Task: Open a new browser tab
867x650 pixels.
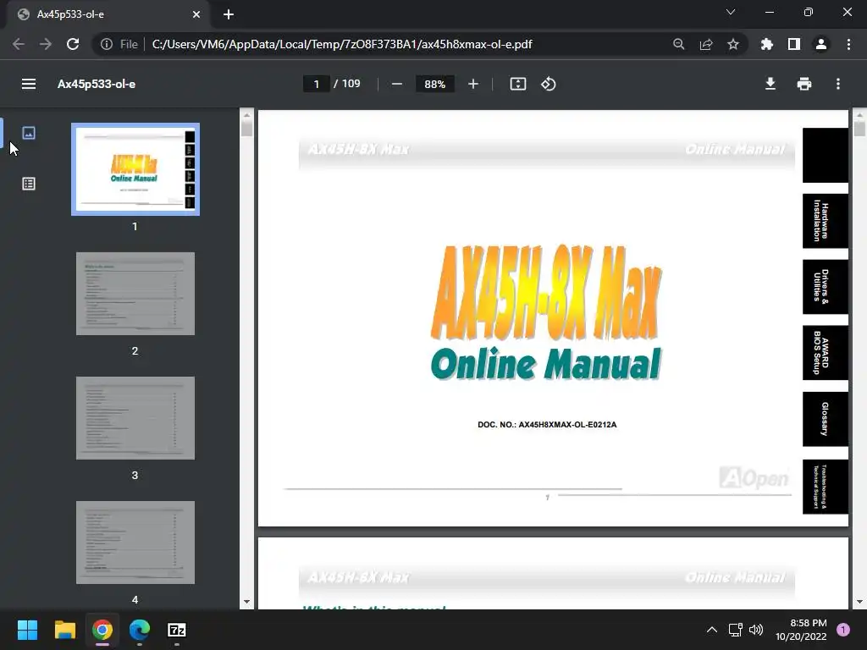Action: click(x=229, y=14)
